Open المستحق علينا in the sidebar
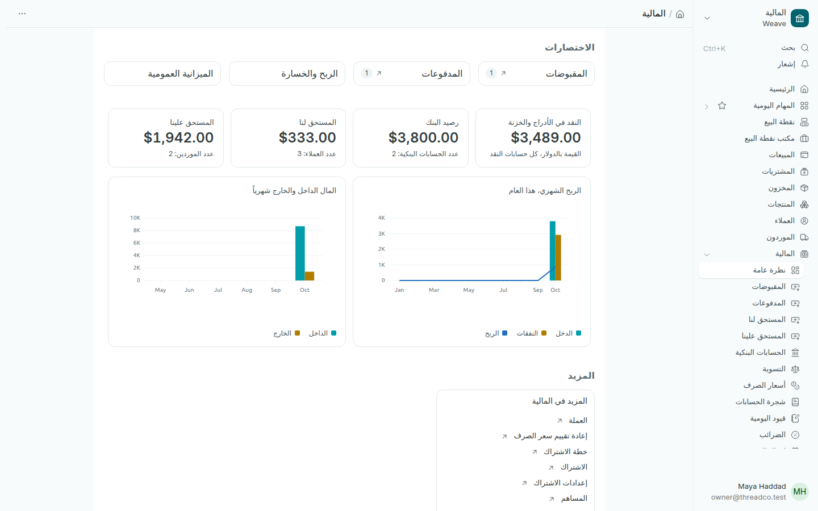 click(x=752, y=336)
